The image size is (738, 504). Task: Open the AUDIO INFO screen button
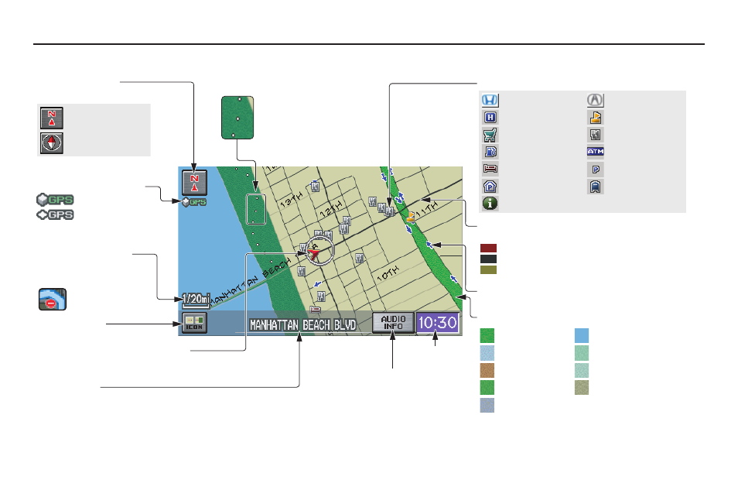(393, 323)
